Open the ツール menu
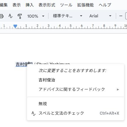The image size is (127, 127). [x=66, y=5]
